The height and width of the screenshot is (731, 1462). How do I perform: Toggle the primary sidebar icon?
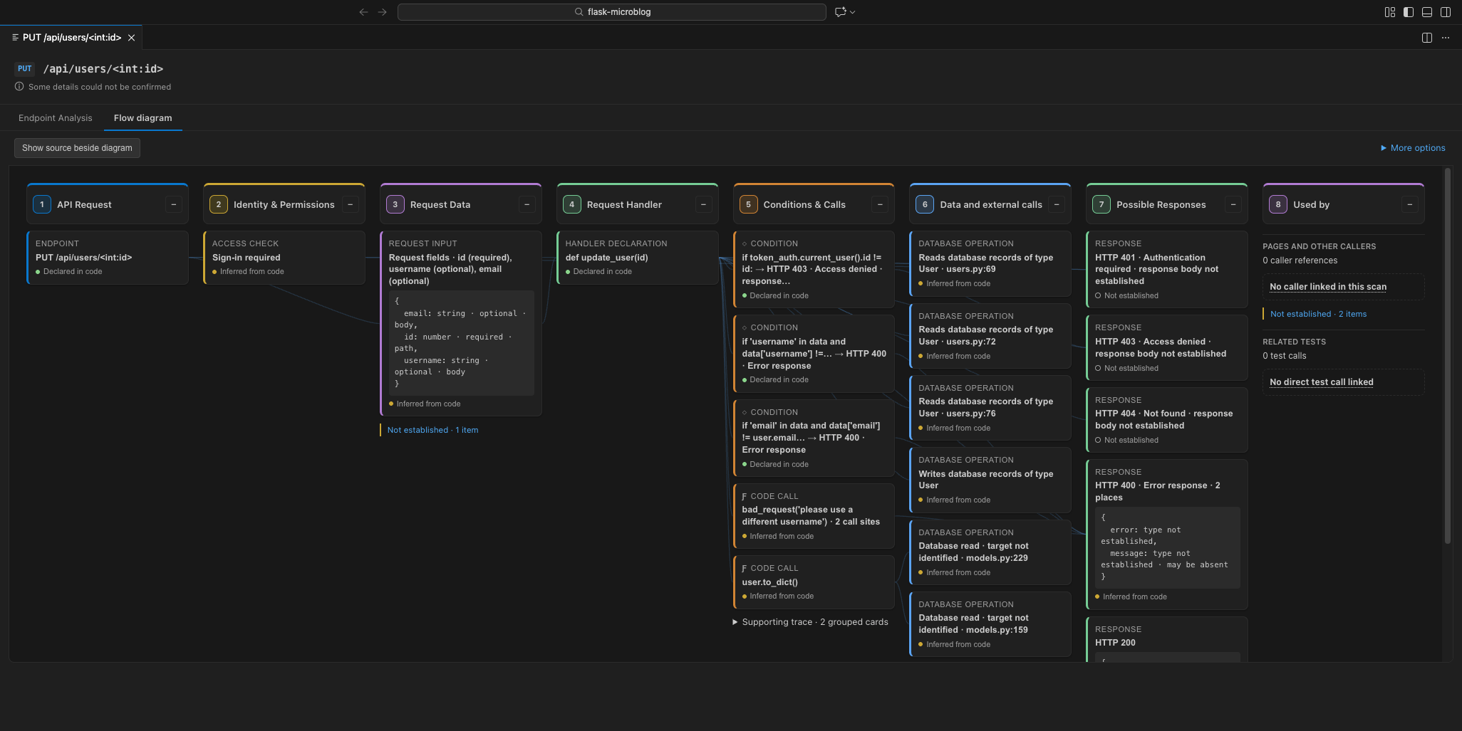[x=1409, y=12]
